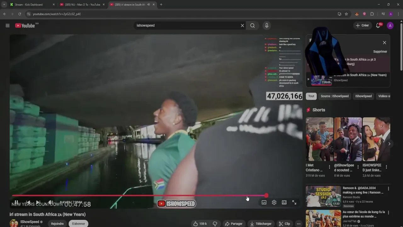This screenshot has width=403, height=227.
Task: Open more actions menu below video
Action: (299, 224)
